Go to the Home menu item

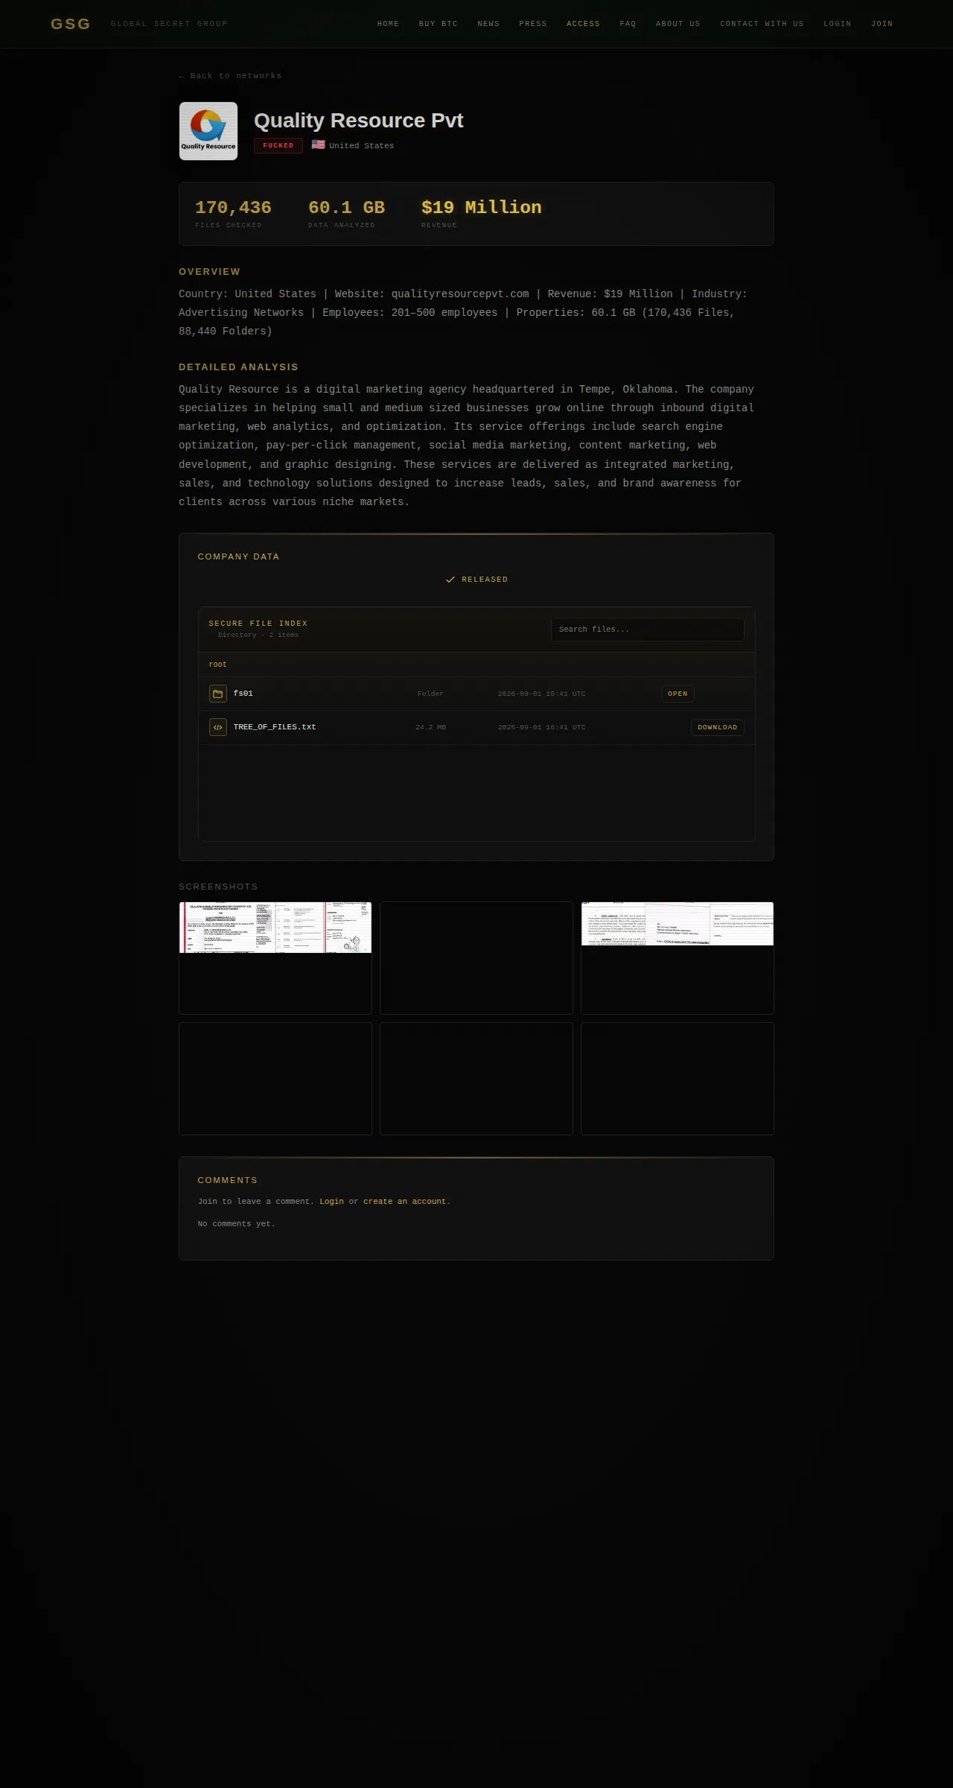388,24
